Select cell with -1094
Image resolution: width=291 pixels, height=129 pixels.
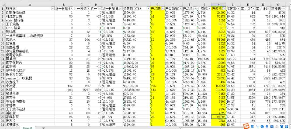coord(96,90)
